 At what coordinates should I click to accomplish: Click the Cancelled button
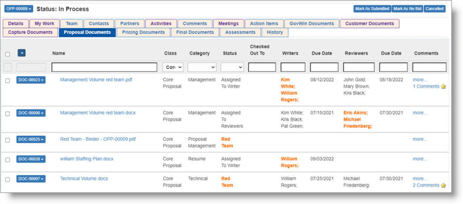pyautogui.click(x=435, y=9)
